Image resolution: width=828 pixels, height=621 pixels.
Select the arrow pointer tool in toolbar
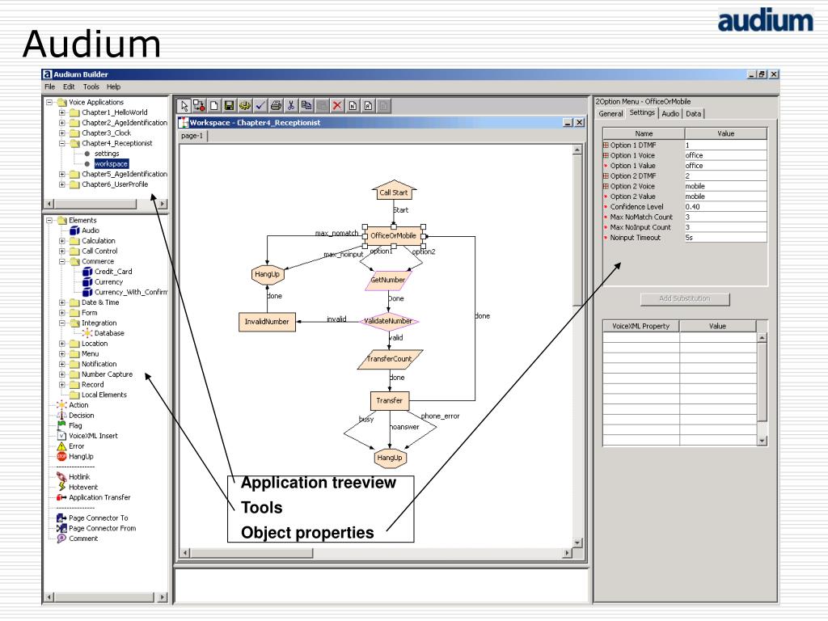pos(184,106)
